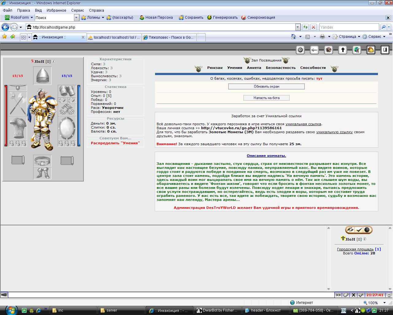The width and height of the screenshot is (393, 315).
Task: Switch to Тяжеловес search tab
Action: point(169,37)
